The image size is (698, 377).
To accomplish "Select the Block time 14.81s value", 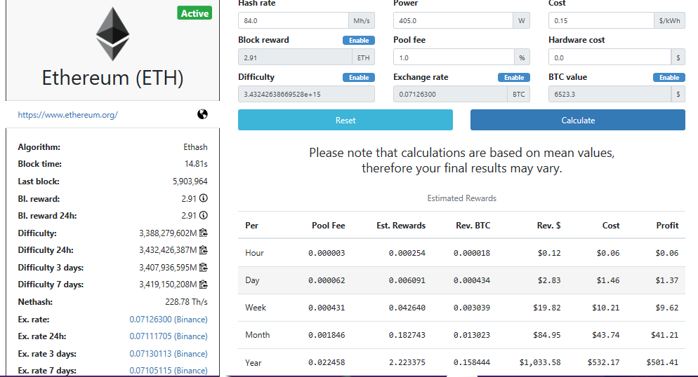I will coord(196,164).
